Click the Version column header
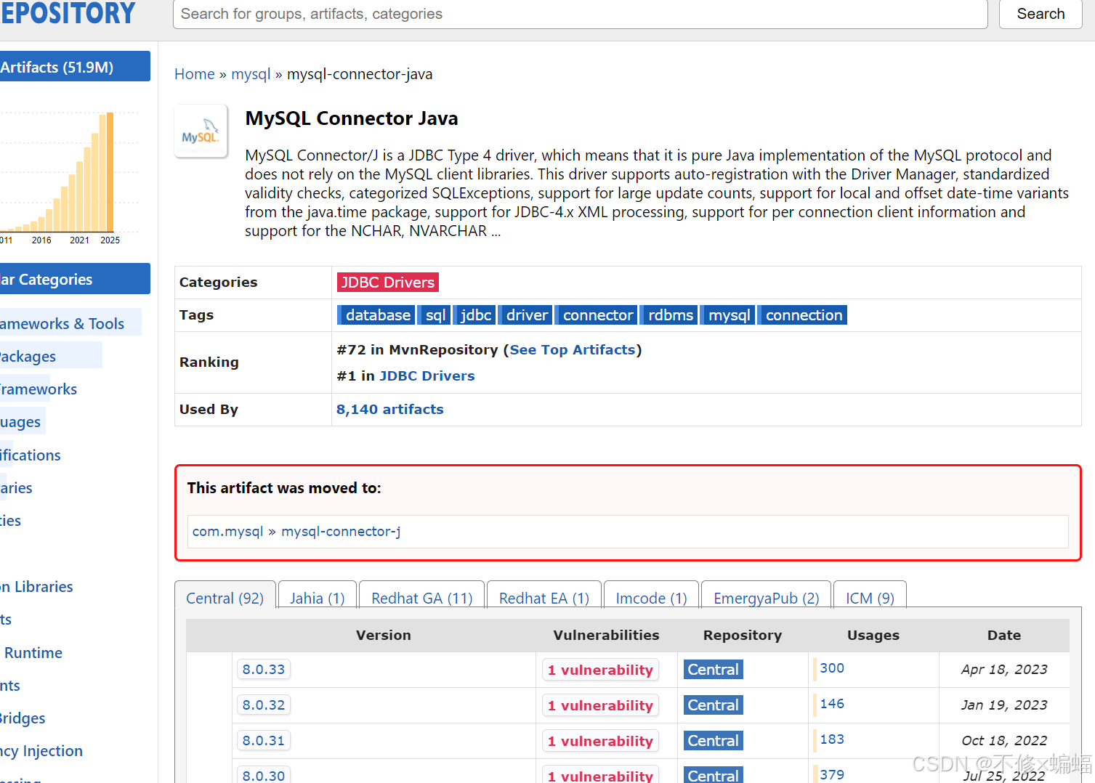This screenshot has height=783, width=1095. [383, 636]
